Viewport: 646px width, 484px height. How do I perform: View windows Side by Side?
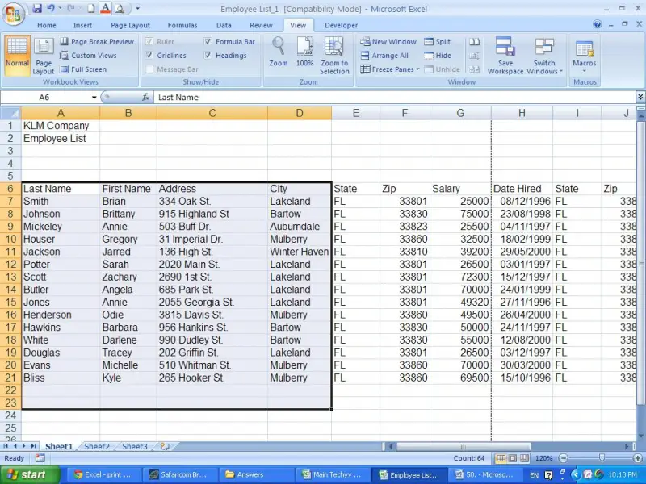click(x=474, y=42)
